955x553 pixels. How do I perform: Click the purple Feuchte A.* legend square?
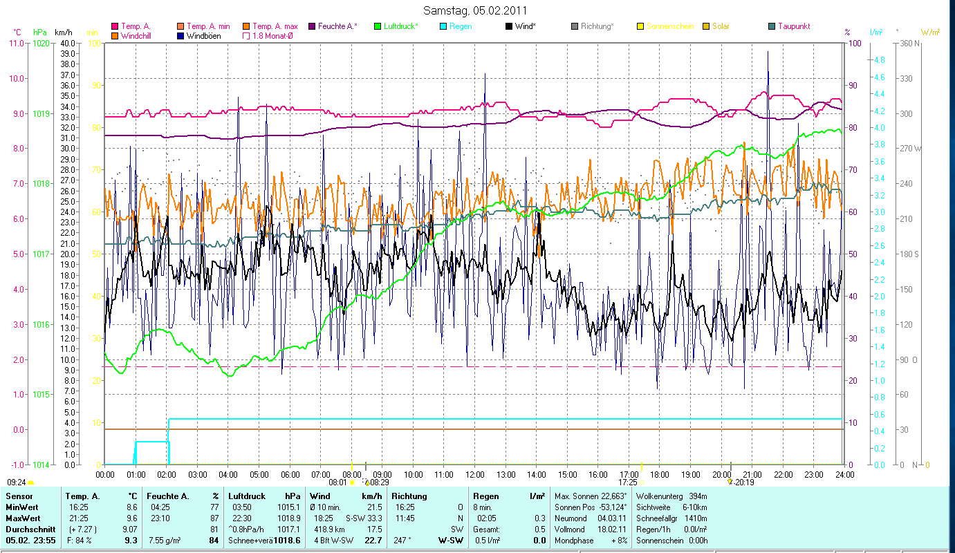[x=312, y=26]
